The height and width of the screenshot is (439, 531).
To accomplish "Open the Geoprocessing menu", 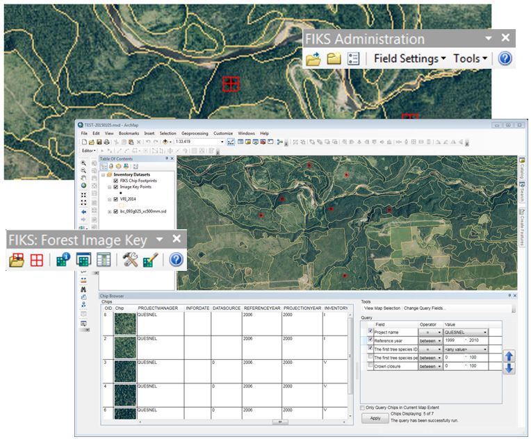I will coord(195,133).
